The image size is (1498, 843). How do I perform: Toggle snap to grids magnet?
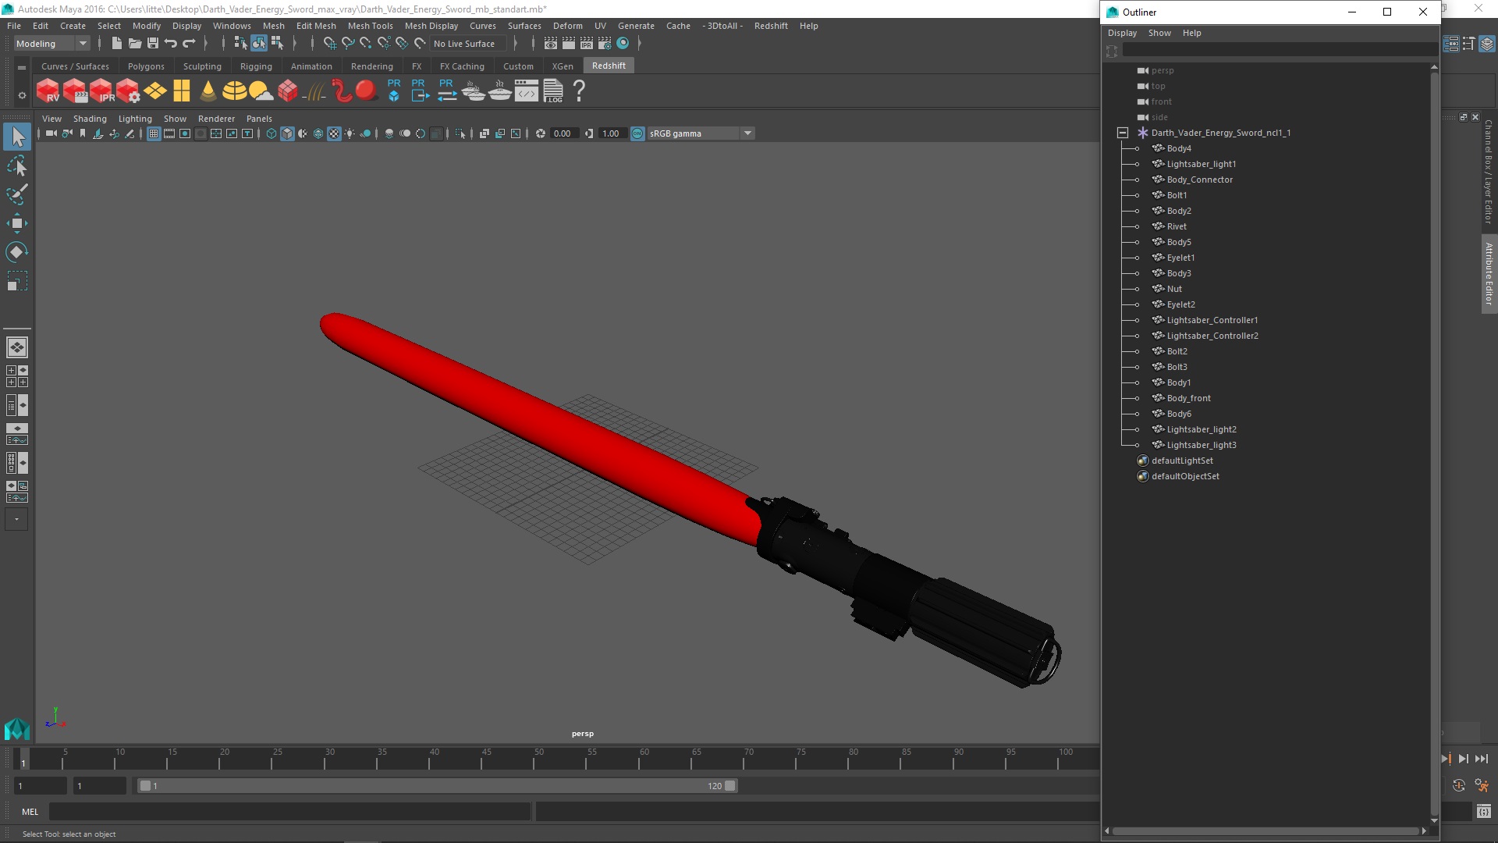pos(329,44)
